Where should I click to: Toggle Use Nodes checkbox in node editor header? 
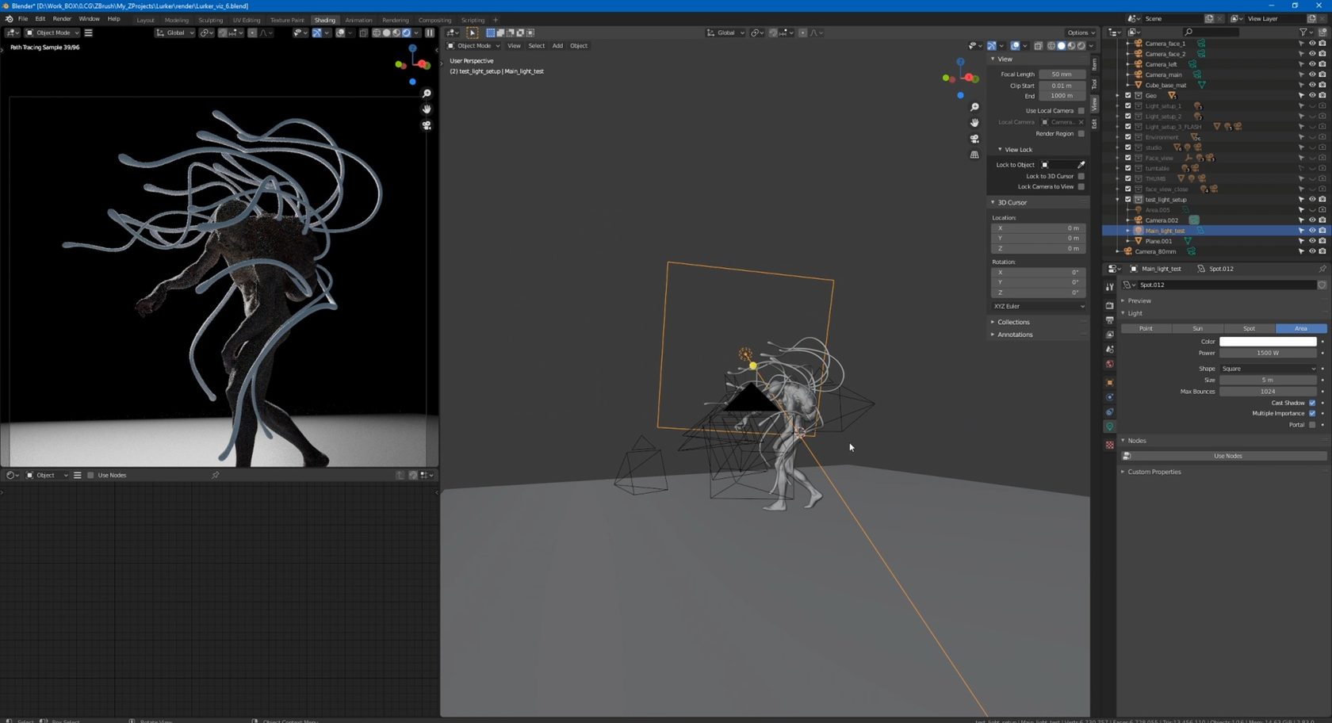(90, 475)
